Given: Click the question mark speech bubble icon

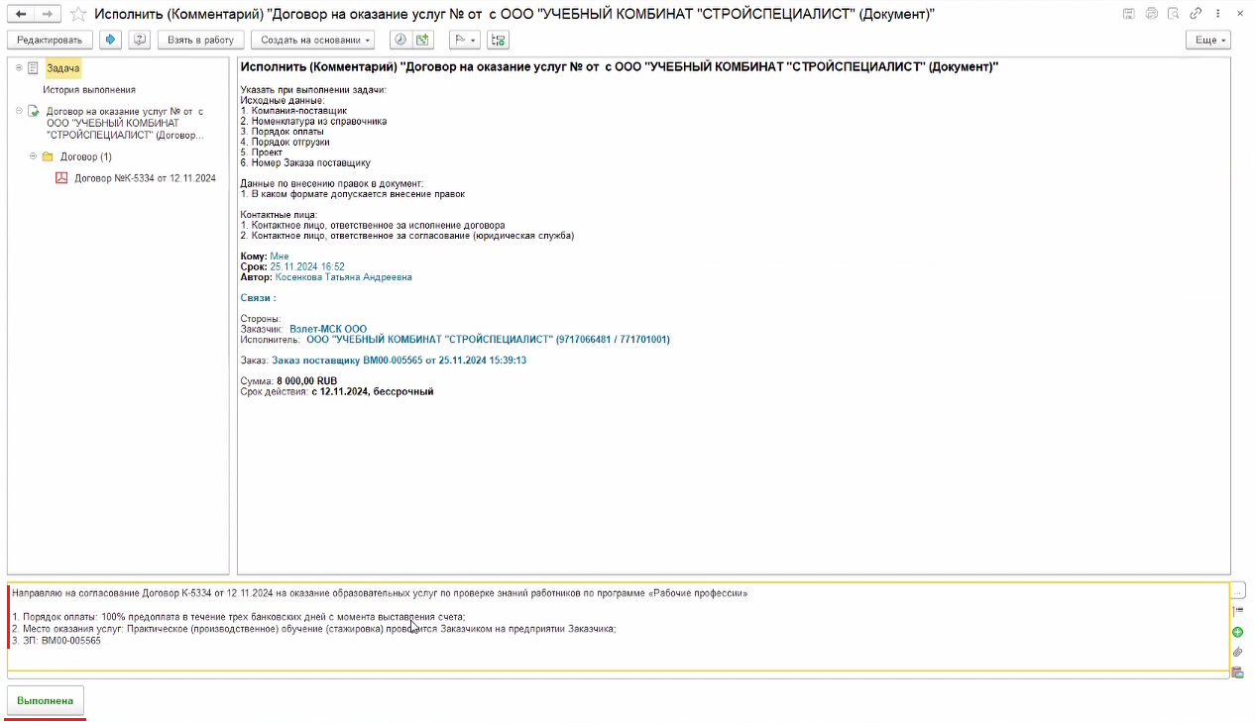Looking at the screenshot, I should point(140,40).
